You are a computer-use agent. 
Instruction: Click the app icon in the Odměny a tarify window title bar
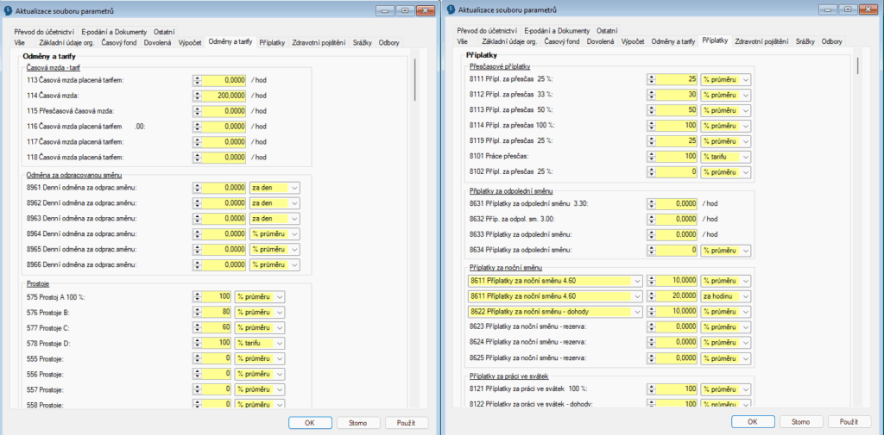click(8, 9)
